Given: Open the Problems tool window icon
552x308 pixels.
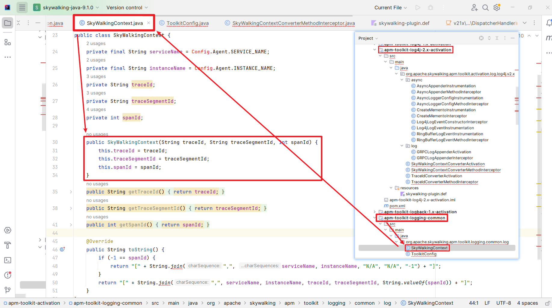Looking at the screenshot, I should click(8, 275).
